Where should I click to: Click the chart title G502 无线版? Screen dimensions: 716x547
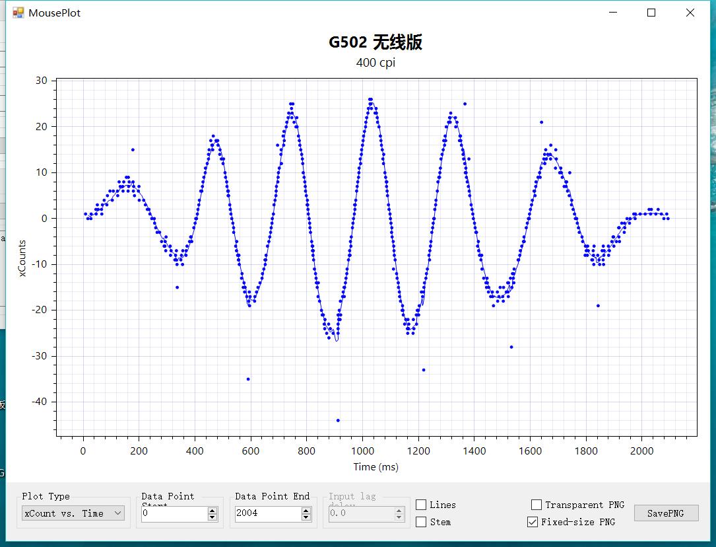pyautogui.click(x=375, y=42)
